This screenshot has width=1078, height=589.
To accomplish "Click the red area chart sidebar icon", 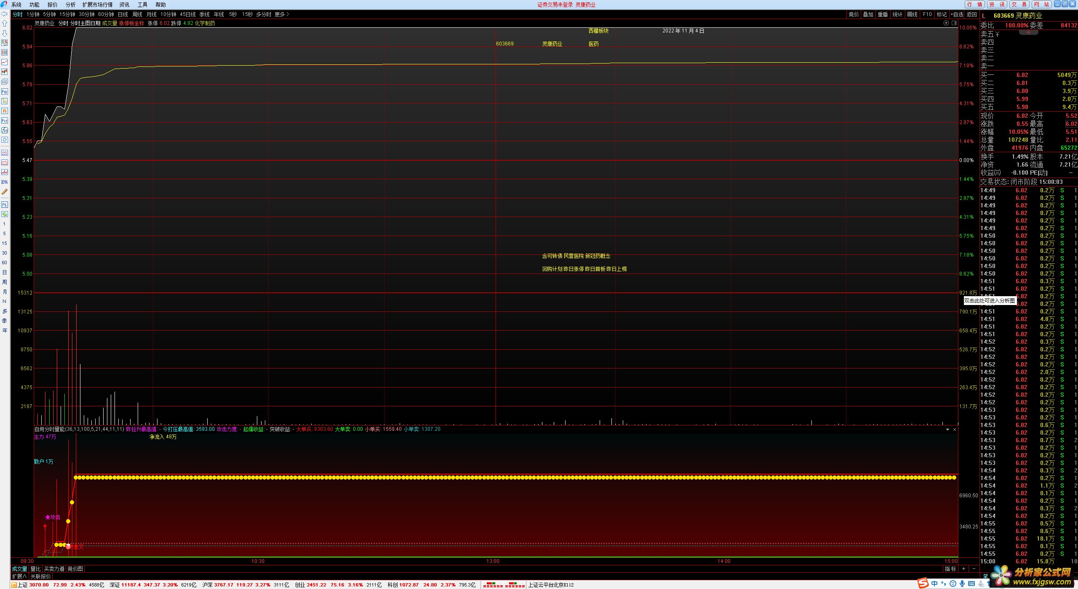I will point(5,162).
